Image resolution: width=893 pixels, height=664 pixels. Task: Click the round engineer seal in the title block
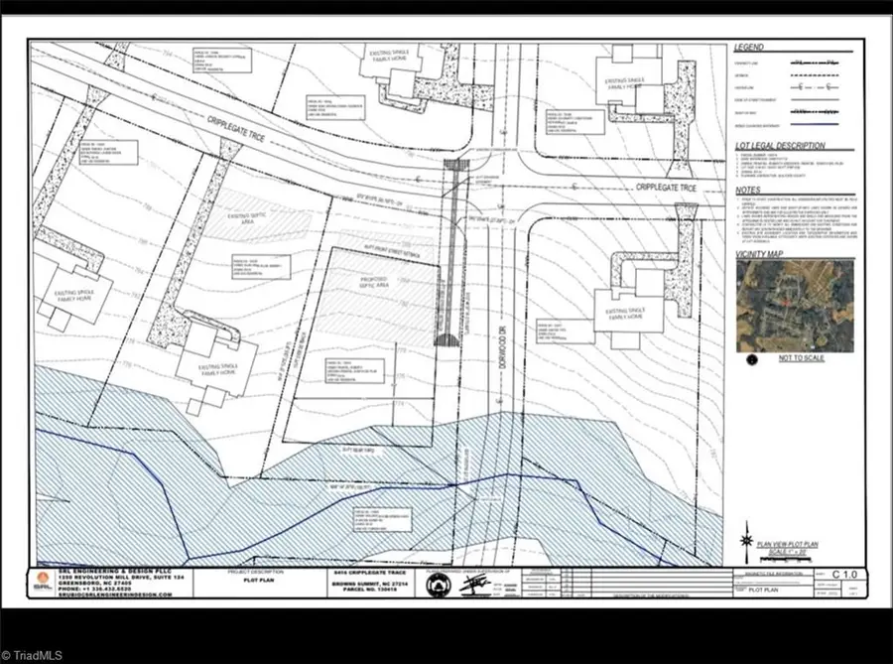(439, 585)
